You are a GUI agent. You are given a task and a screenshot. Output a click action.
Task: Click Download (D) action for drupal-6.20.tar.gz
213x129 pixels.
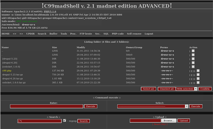coord(194,79)
